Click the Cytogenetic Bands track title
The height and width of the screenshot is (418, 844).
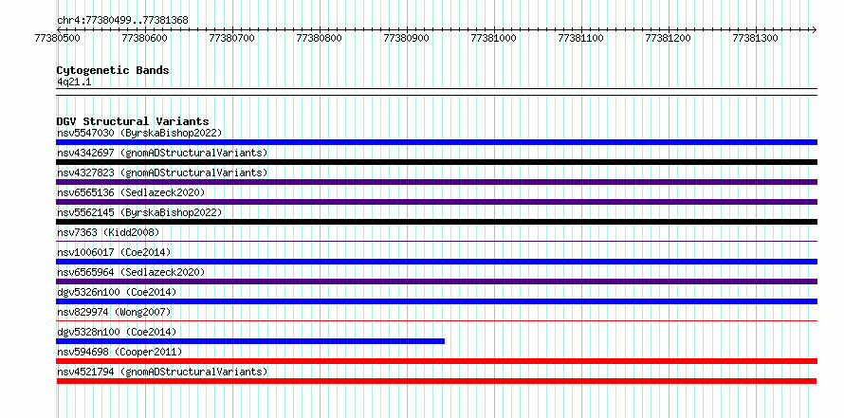tap(113, 70)
